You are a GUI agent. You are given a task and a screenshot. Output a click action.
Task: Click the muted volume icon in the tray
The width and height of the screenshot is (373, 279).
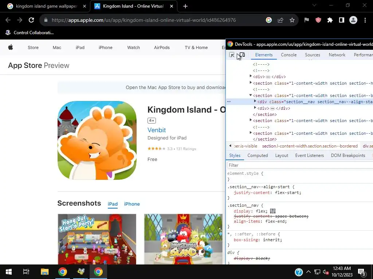326,272
